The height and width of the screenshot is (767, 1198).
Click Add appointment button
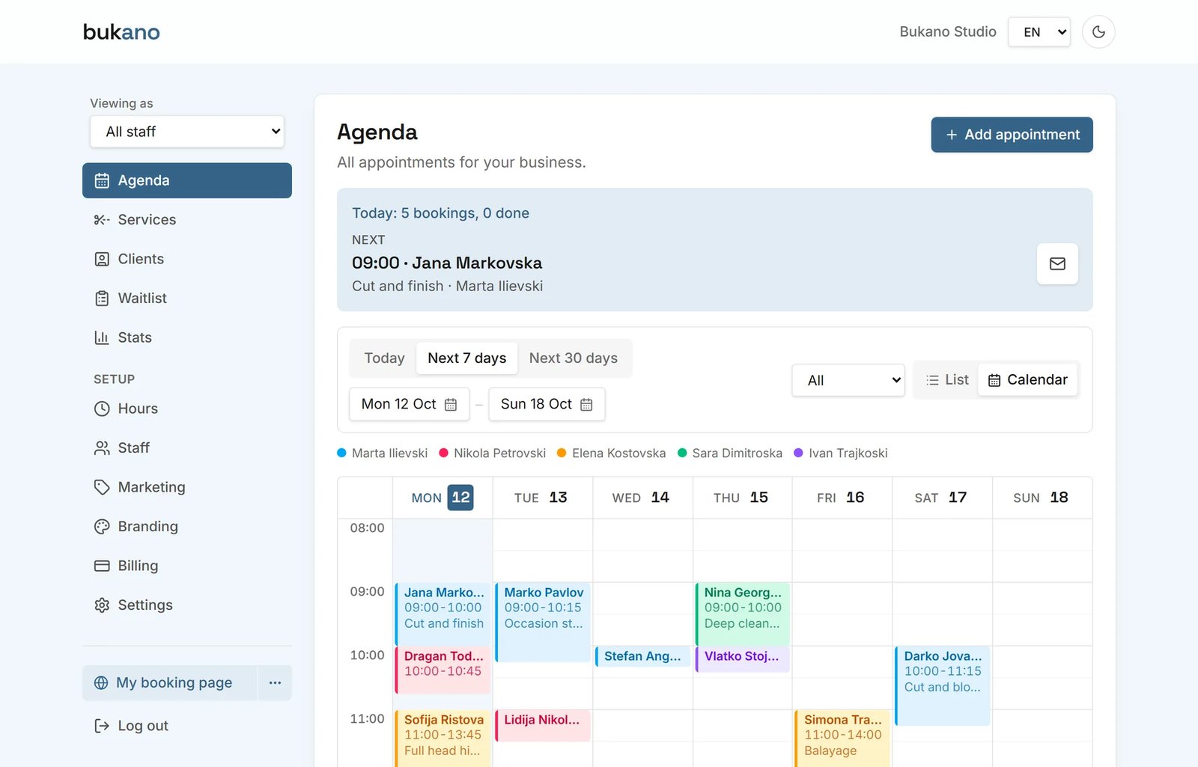click(1012, 135)
